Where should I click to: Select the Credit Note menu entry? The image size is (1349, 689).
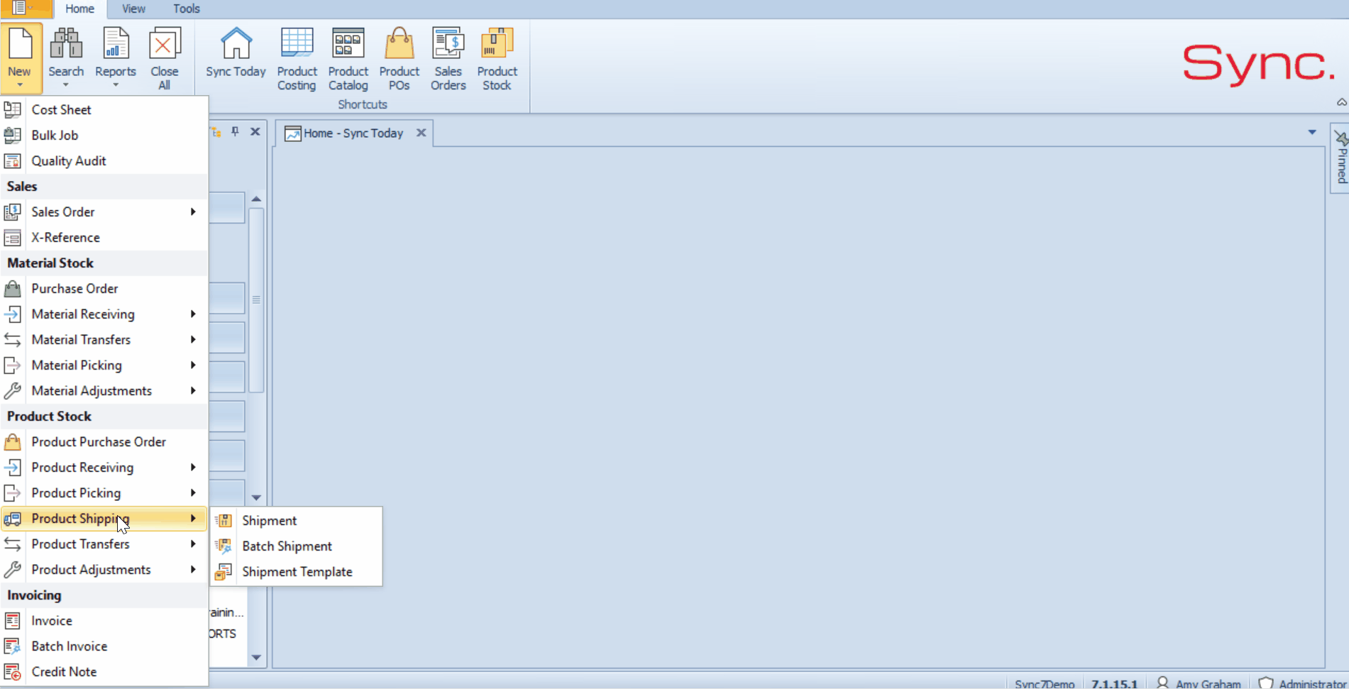104,672
